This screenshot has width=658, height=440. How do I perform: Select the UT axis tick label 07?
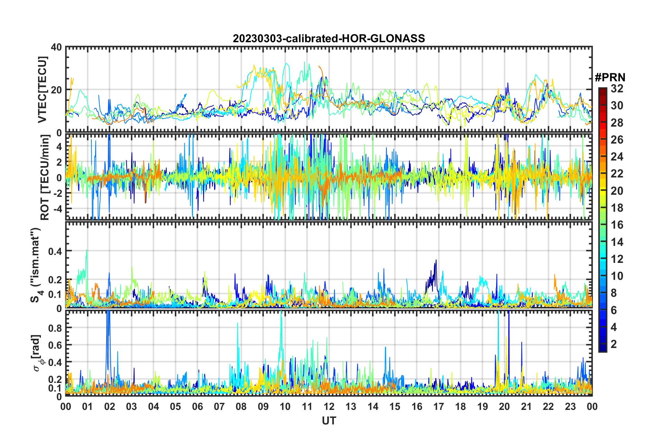point(219,406)
